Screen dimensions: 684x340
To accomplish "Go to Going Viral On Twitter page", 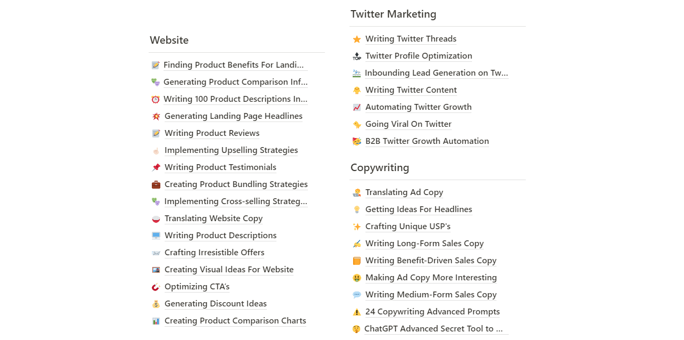I will pos(409,124).
